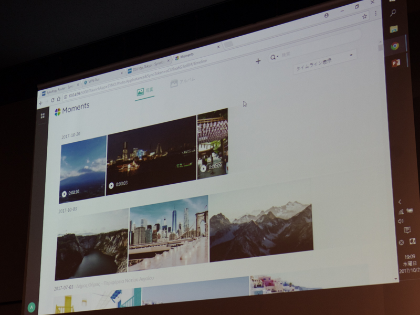420x315 pixels.
Task: Click the Δήμος Θήρας location label
Action: (x=115, y=282)
